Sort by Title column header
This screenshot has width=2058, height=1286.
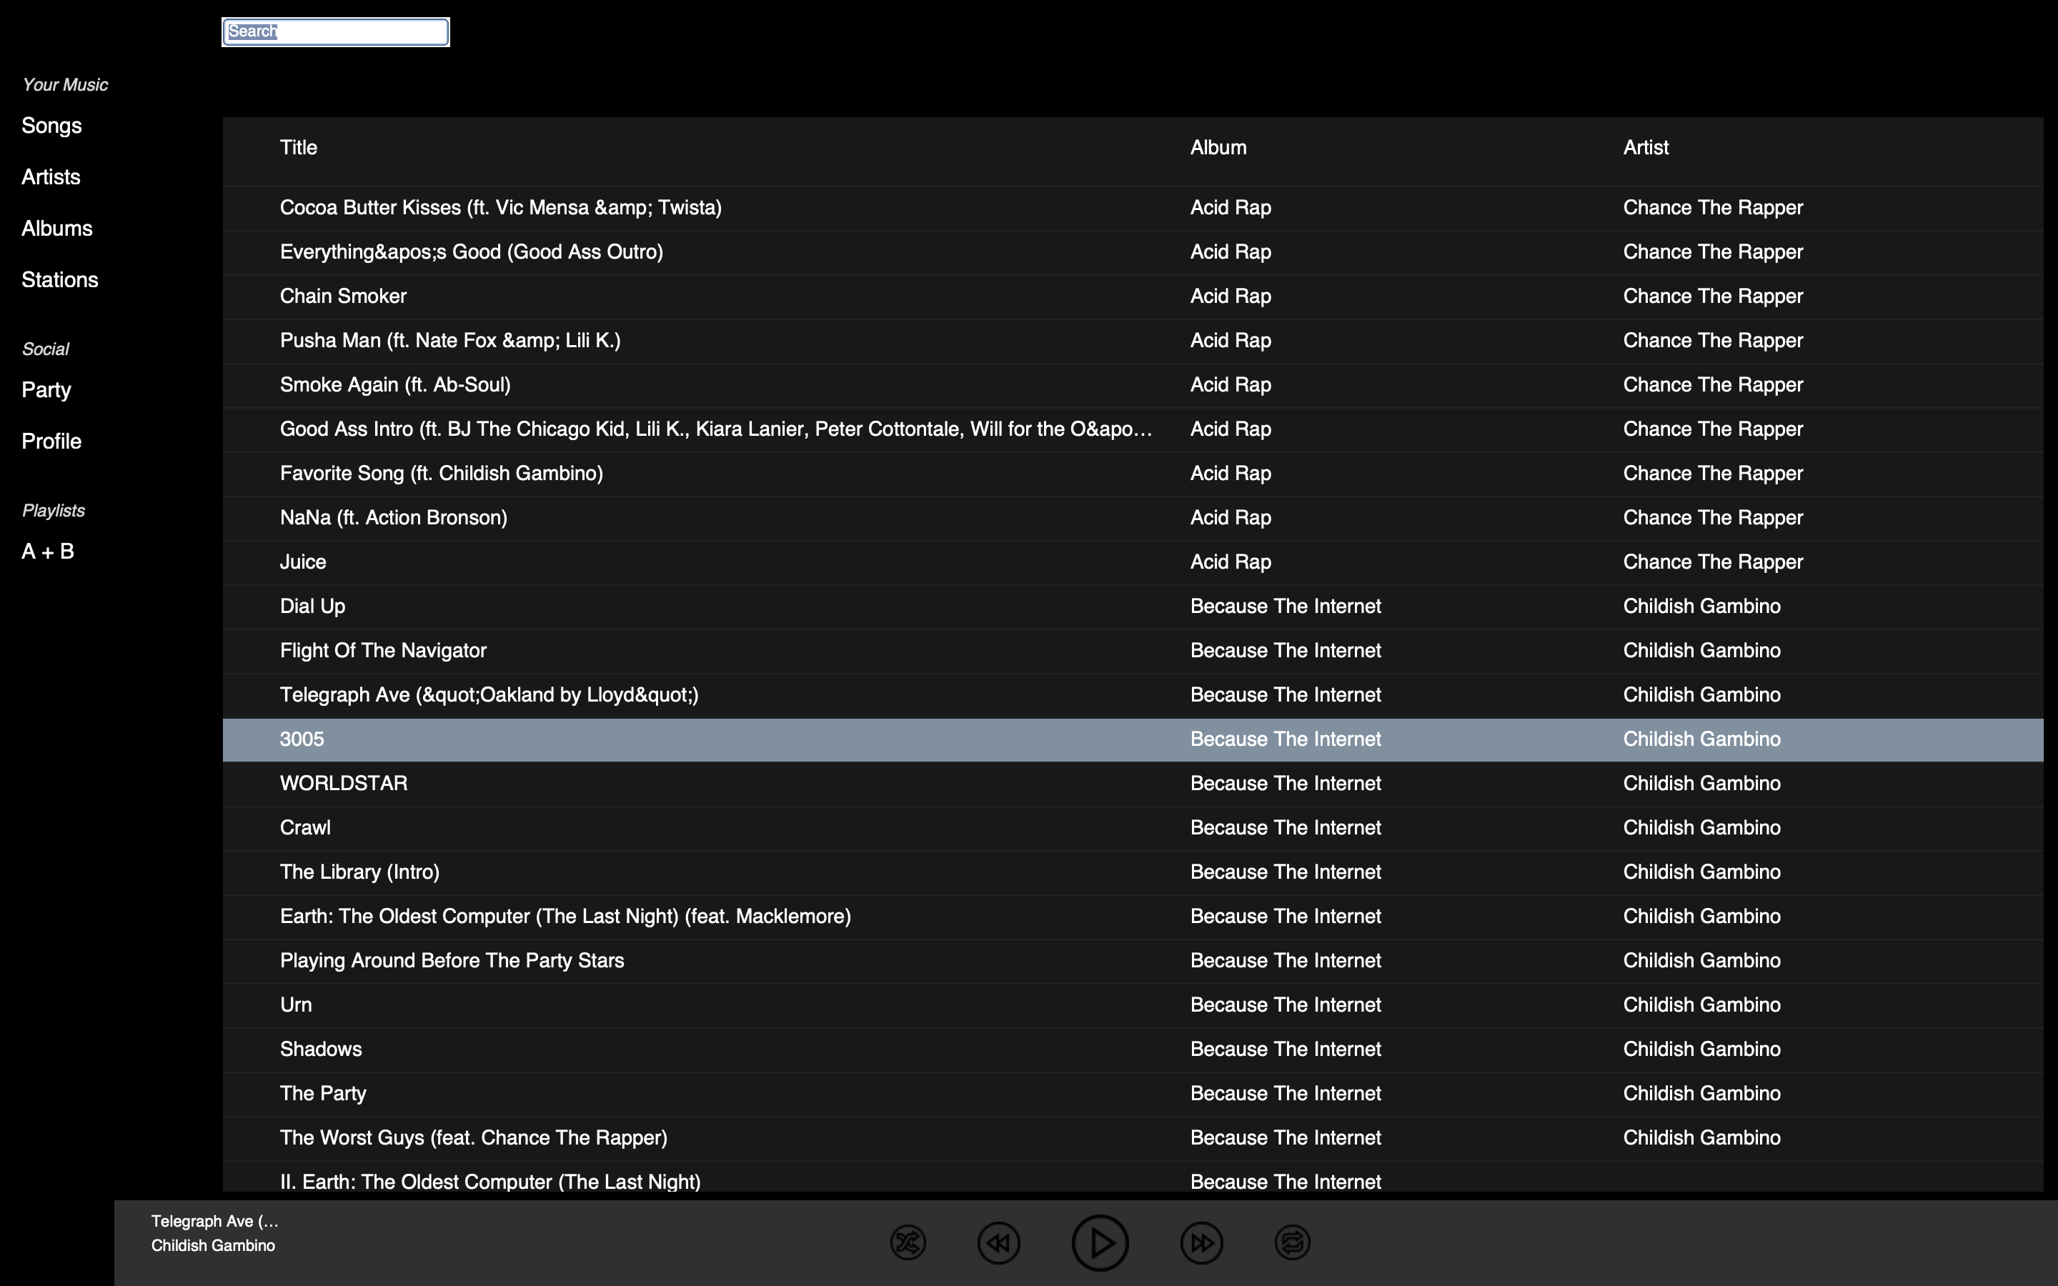pos(299,147)
